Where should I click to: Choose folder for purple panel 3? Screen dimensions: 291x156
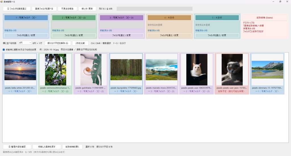[x=122, y=35]
